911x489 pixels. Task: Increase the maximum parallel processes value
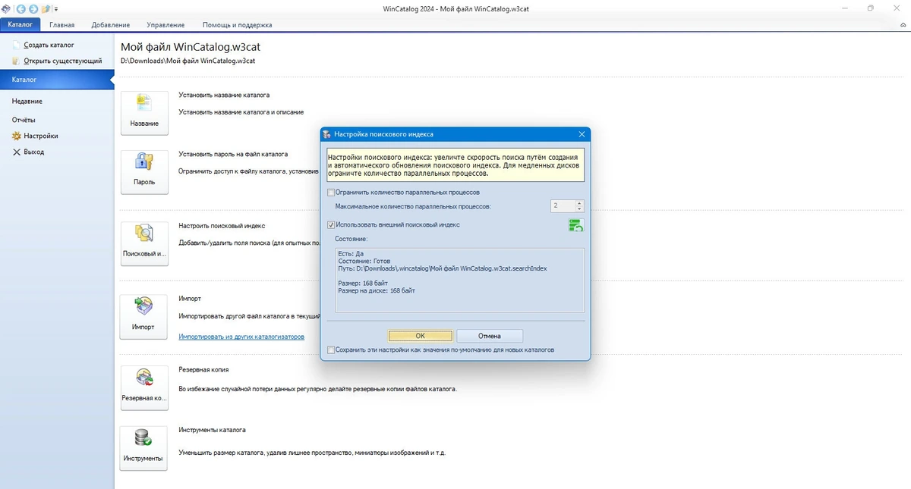(x=580, y=202)
